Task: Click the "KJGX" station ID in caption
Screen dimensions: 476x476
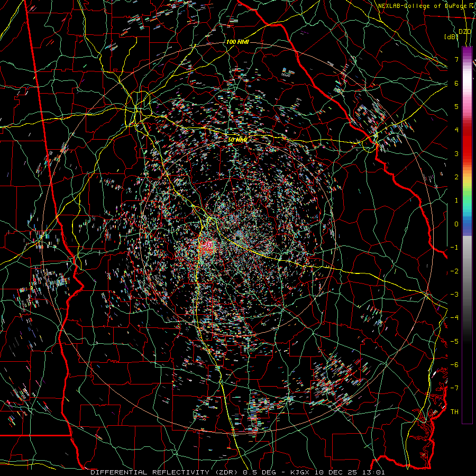Action: (301, 472)
